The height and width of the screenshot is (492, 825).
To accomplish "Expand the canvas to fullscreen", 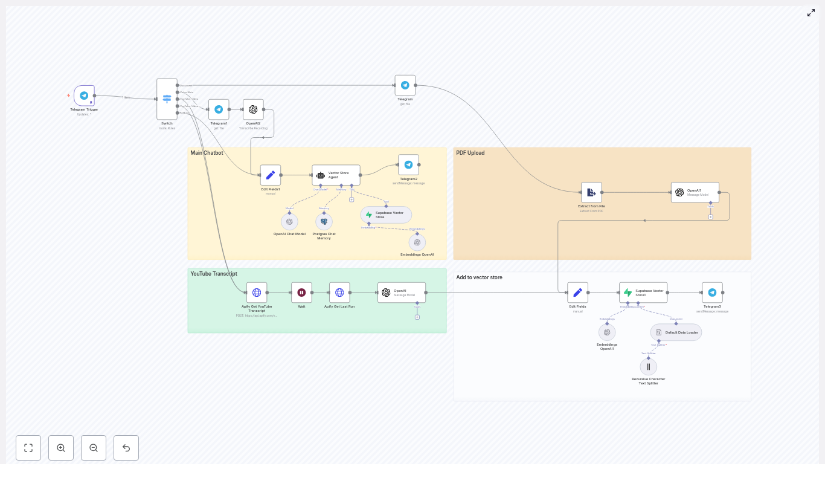I will [x=811, y=13].
